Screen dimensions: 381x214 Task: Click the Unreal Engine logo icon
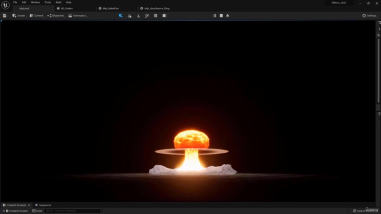click(x=5, y=5)
